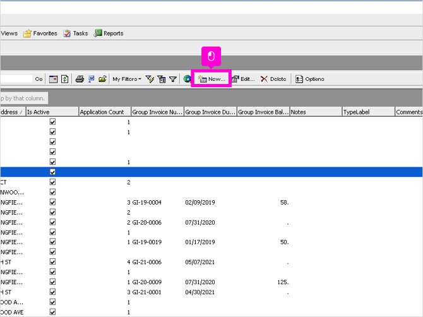Sort by the Is Active column header

pos(52,112)
